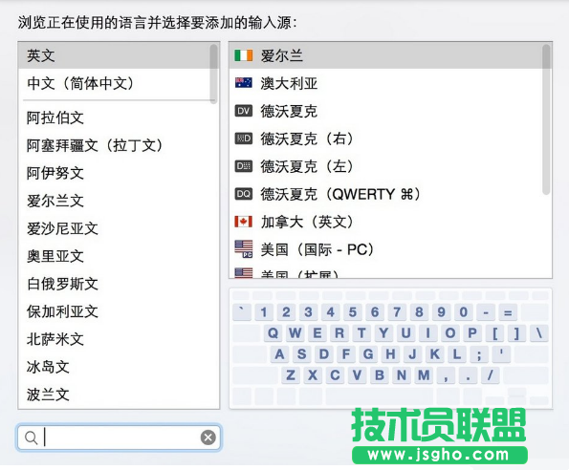
Task: Choose 冰岛文 language
Action: 119,367
